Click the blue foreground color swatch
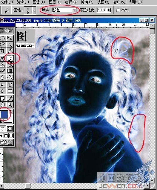Image resolution: width=157 pixels, height=190 pixels. tap(4, 114)
